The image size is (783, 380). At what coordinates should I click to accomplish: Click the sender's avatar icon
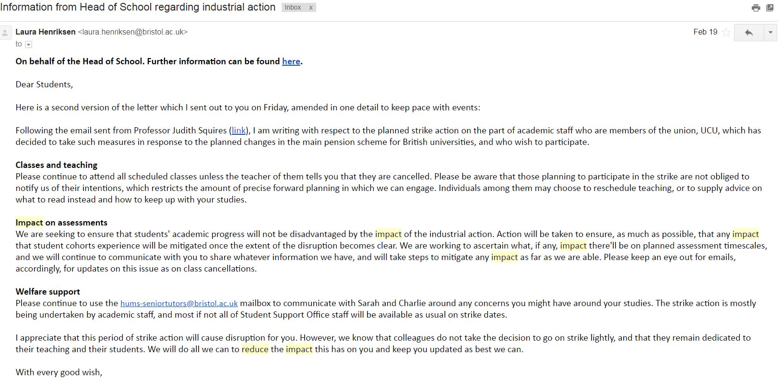(5, 33)
